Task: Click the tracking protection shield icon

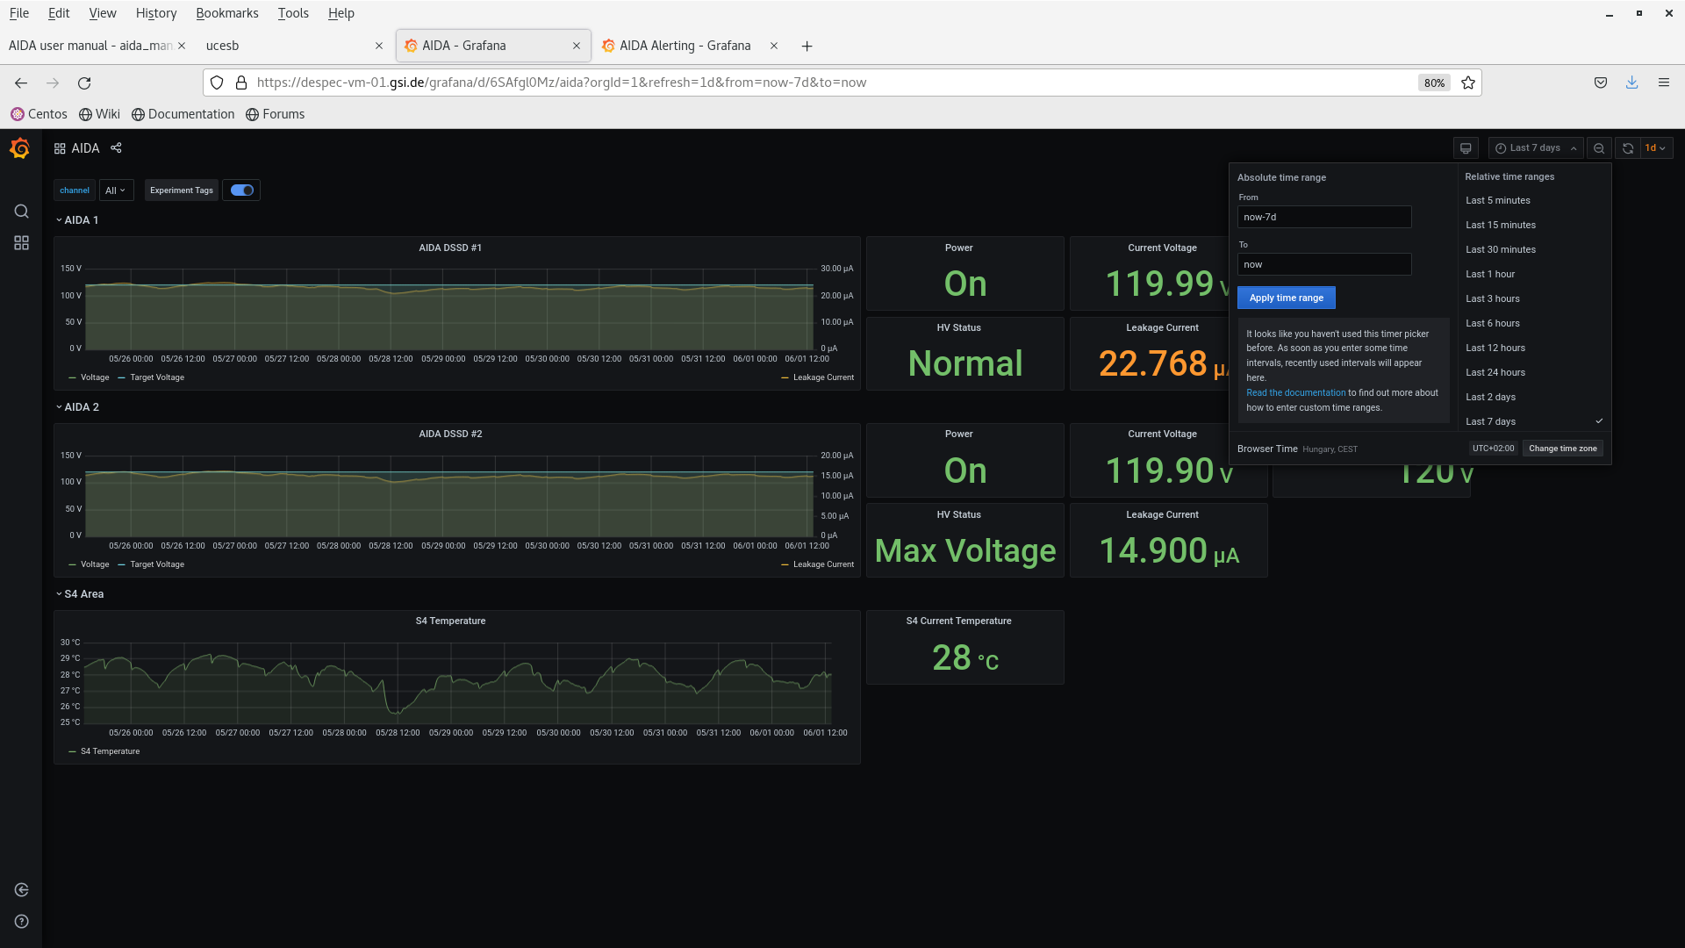Action: coord(217,83)
